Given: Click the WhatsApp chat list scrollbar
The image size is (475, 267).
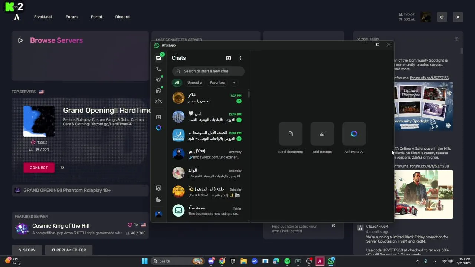Looking at the screenshot, I should [x=249, y=93].
